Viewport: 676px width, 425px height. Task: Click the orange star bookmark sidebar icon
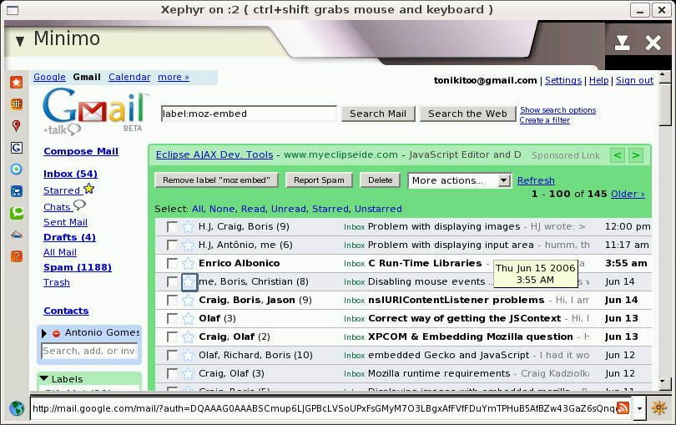17,82
